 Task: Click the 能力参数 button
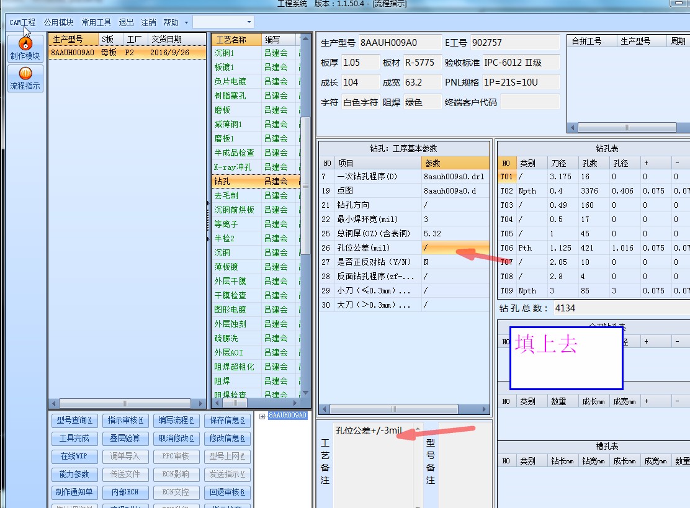tap(74, 475)
